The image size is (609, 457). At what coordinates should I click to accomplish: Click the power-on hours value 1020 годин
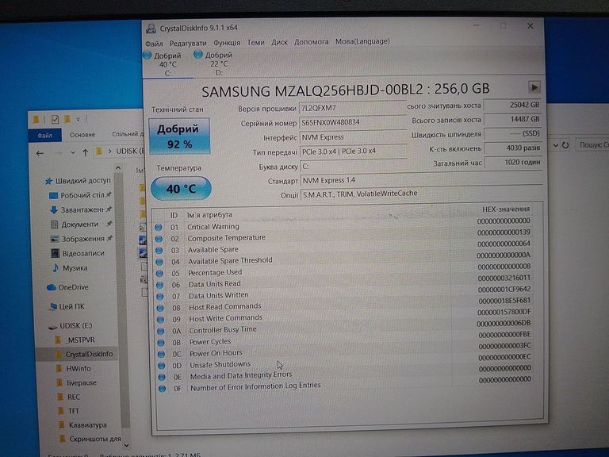[513, 163]
